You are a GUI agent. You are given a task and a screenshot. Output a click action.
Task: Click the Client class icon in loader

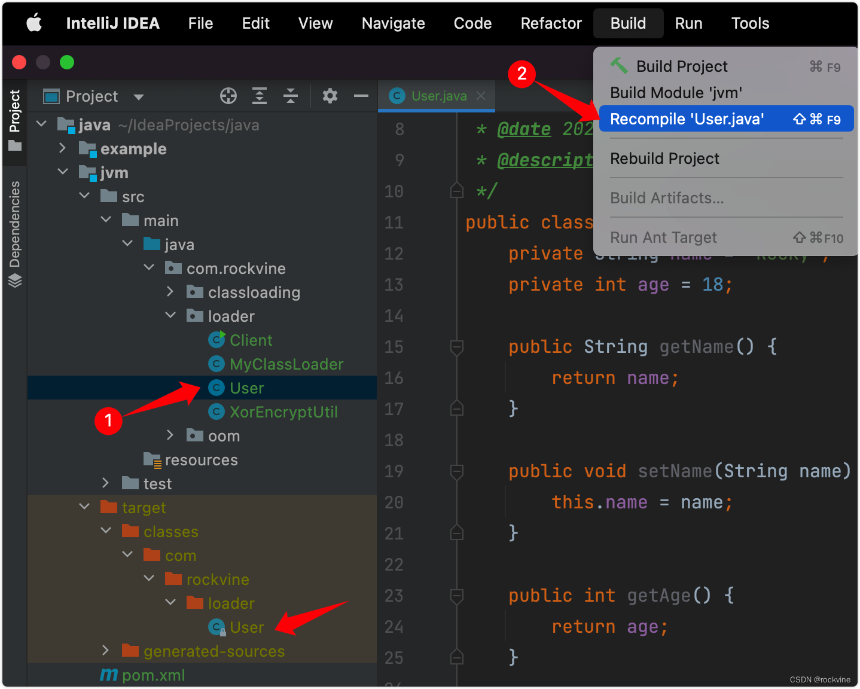coord(216,340)
